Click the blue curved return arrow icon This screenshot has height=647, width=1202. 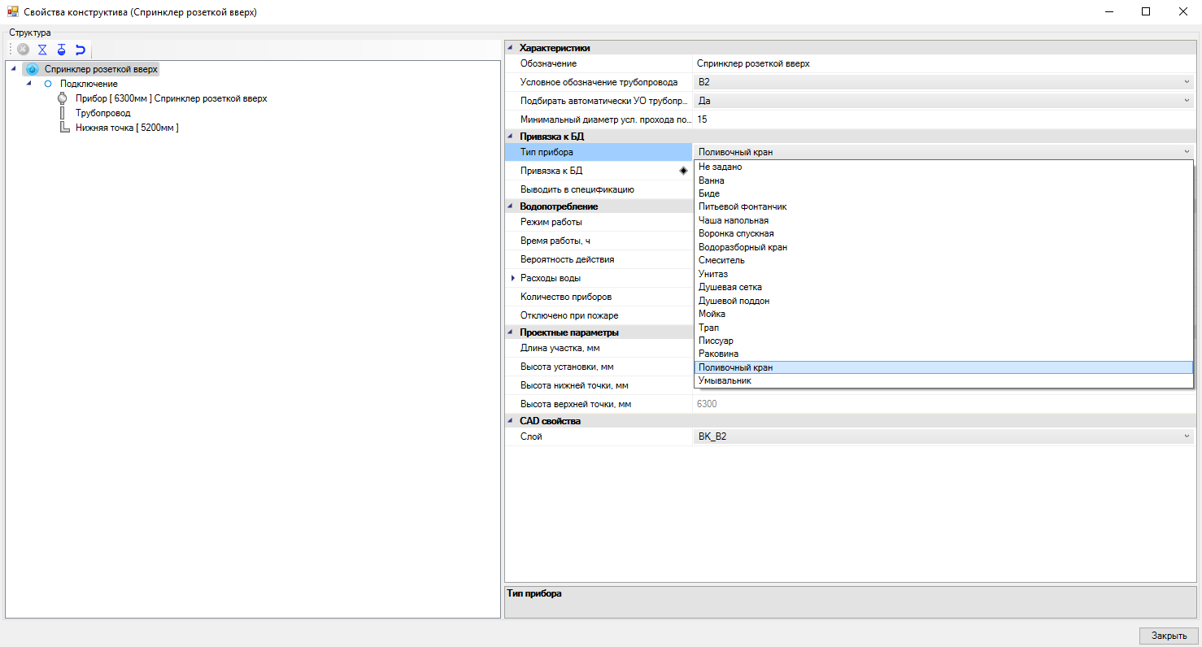(80, 50)
